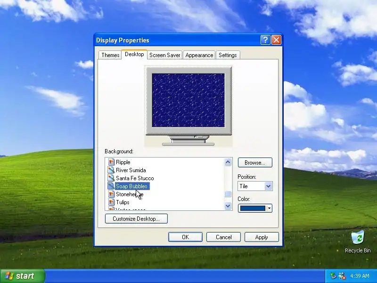Viewport: 377px width, 283px height.
Task: Open the Settings tab
Action: point(228,55)
